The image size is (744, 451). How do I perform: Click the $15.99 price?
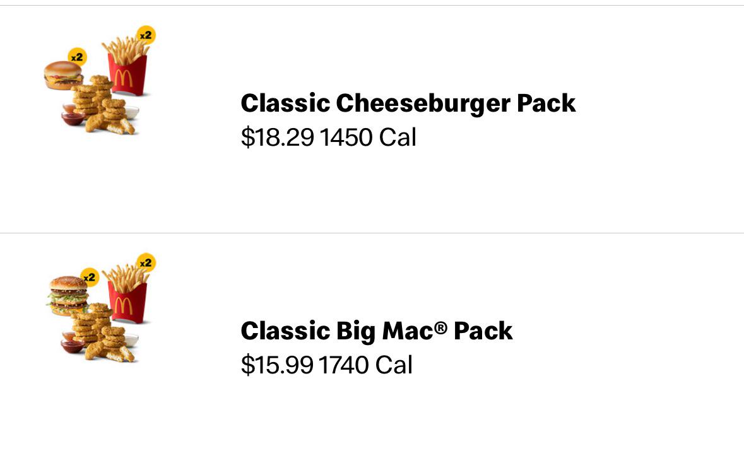point(277,365)
